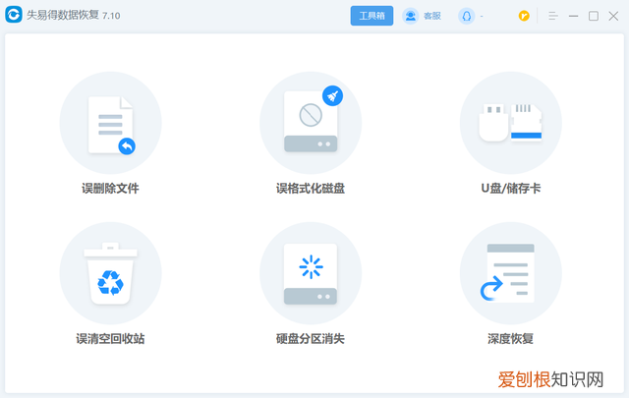Click the QQ penguin account icon
Viewport: 629px width, 398px height.
(467, 16)
